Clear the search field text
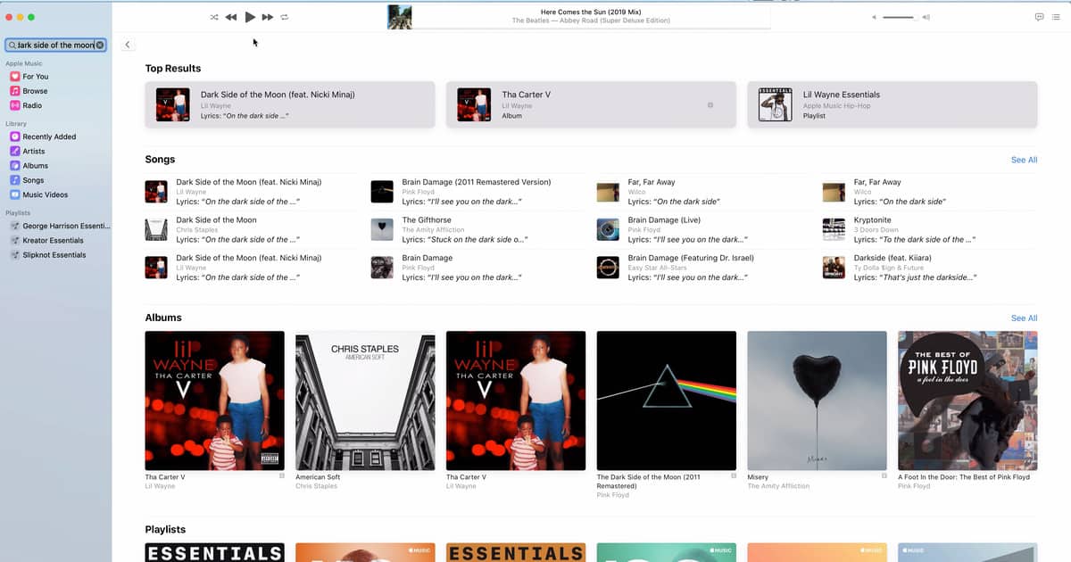 [100, 45]
